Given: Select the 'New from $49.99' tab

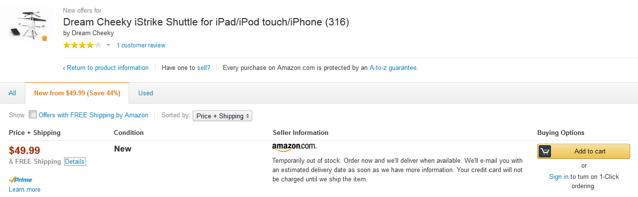Looking at the screenshot, I should coord(77,93).
